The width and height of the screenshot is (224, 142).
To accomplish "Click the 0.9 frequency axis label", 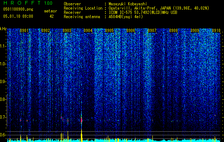I will (x=3, y=82).
